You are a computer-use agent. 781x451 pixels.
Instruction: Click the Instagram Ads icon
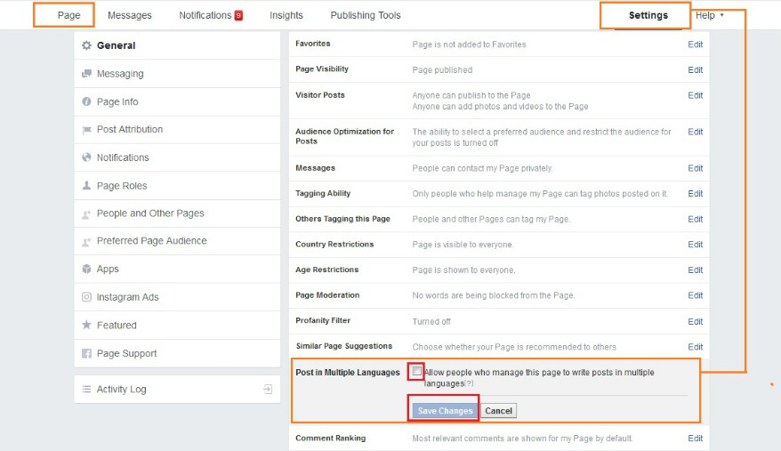pos(86,297)
